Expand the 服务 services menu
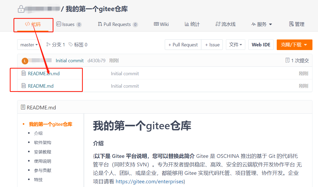The image size is (318, 187). pyautogui.click(x=261, y=24)
